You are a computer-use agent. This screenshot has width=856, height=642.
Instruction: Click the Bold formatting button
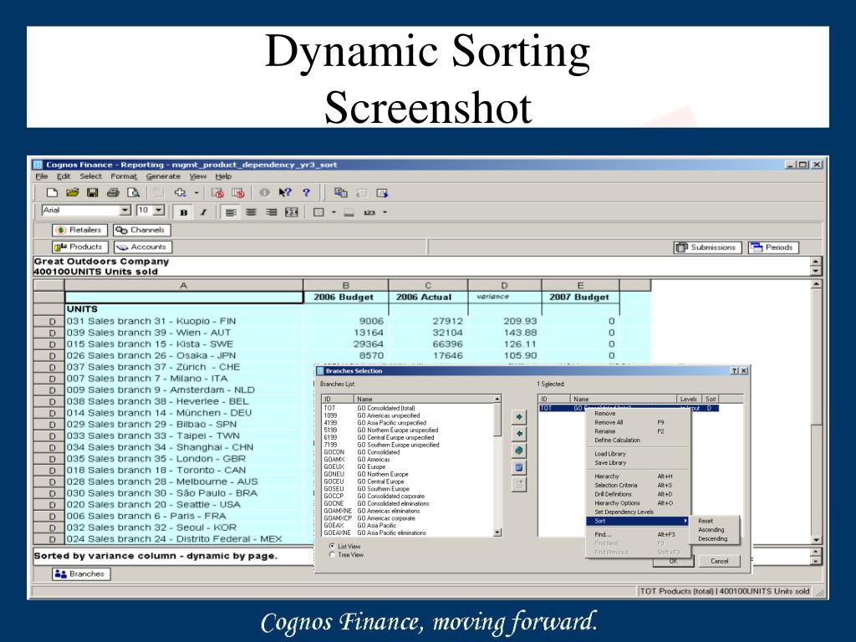pos(183,212)
